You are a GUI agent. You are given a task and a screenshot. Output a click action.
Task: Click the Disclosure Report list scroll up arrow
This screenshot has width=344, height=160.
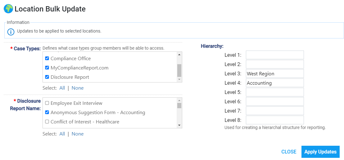pos(179,100)
